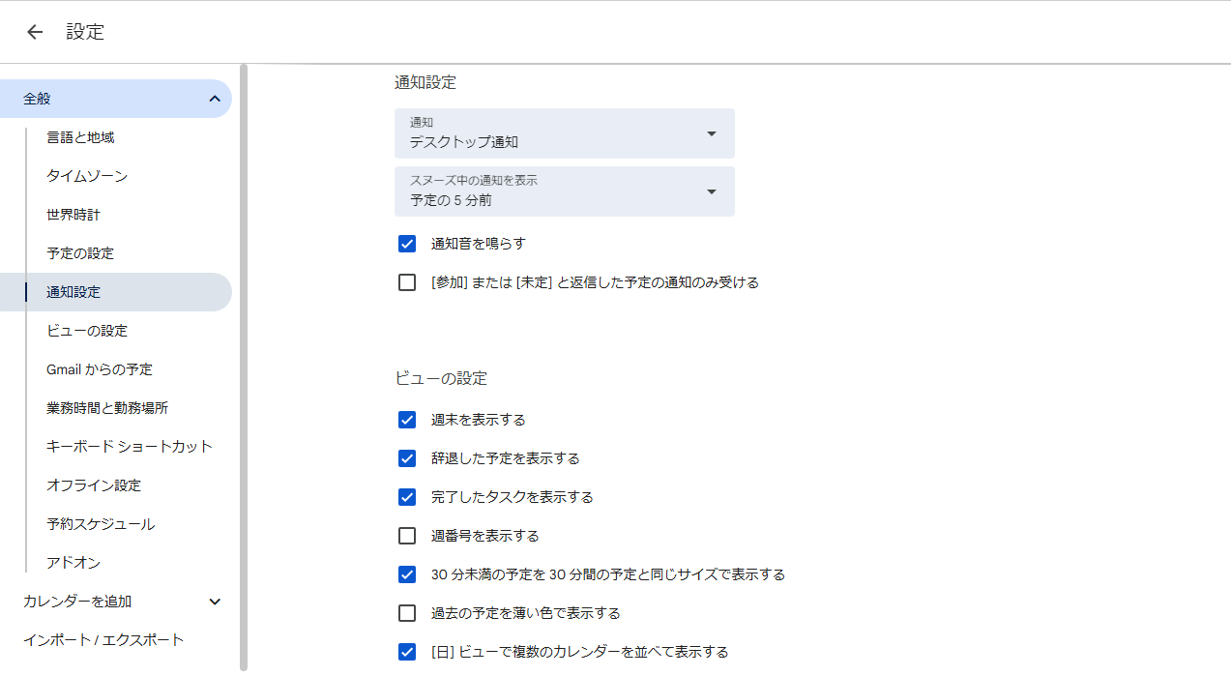The height and width of the screenshot is (676, 1231).
Task: Check 過去の予定を薄い色で表示する option
Action: pyautogui.click(x=407, y=613)
